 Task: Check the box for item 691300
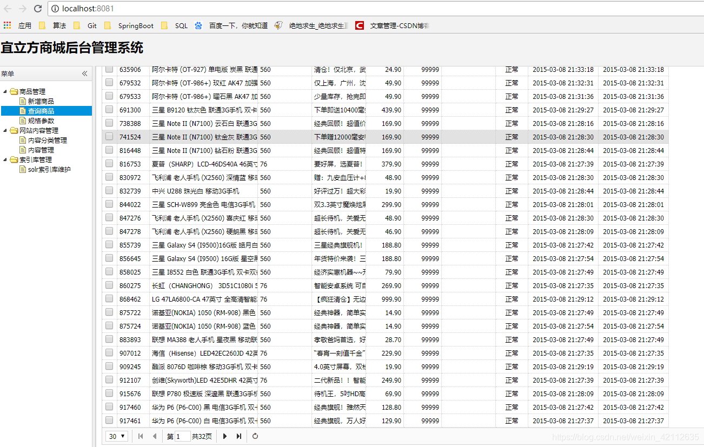(x=109, y=109)
